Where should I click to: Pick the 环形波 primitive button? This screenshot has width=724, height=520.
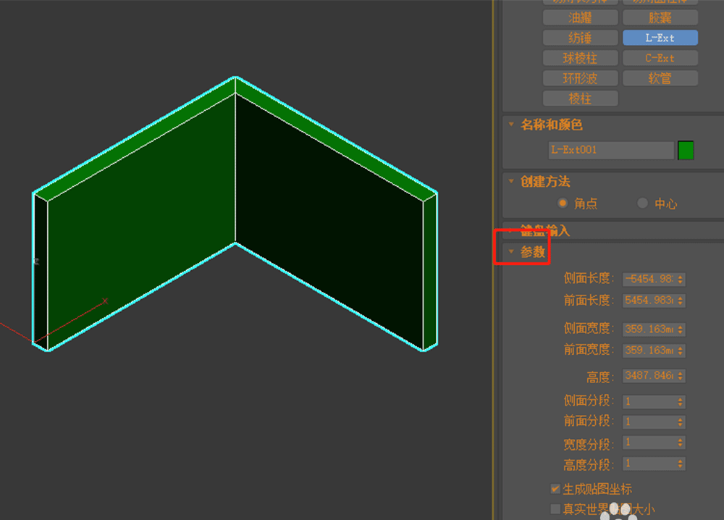580,78
